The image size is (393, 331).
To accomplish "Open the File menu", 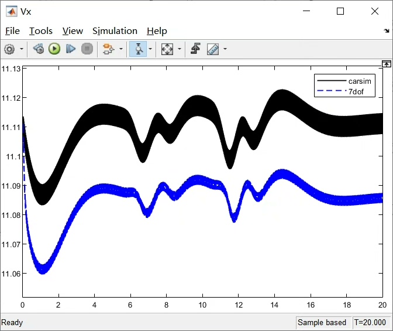I will point(12,31).
